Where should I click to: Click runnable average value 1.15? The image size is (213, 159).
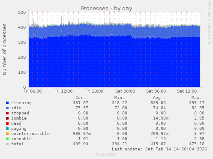161,139
